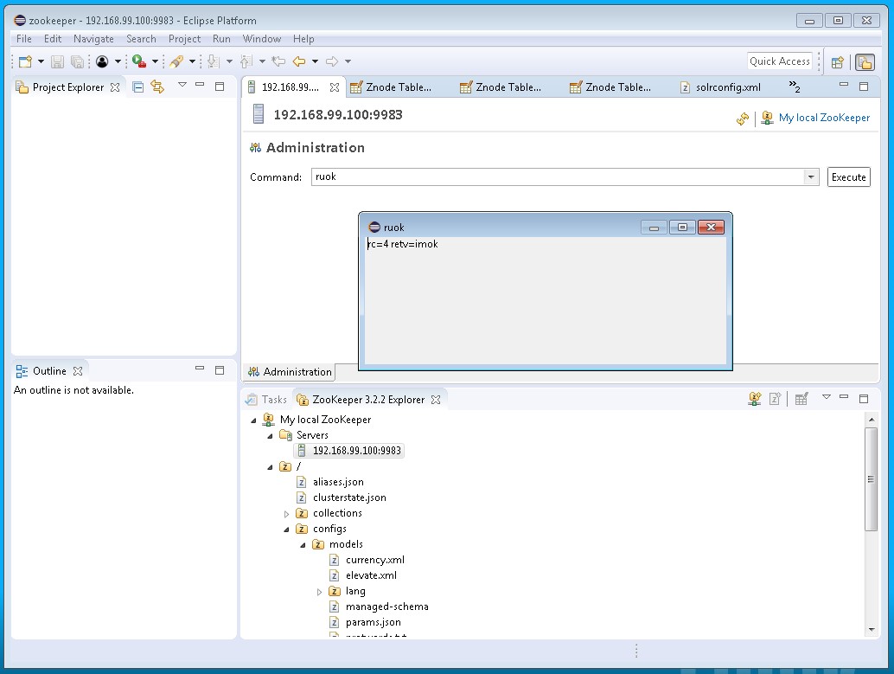
Task: Open the My local ZooKeeper link
Action: tap(824, 118)
